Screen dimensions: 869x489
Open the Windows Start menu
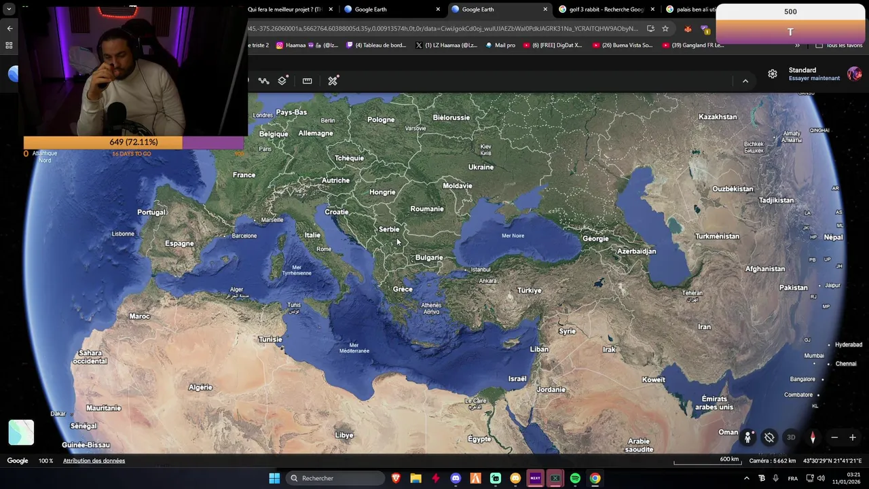coord(274,478)
